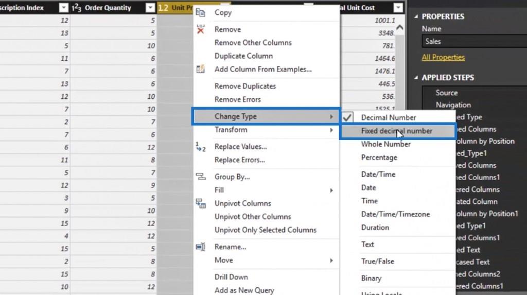
Task: Choose Date/Time/Timezone type
Action: [396, 214]
